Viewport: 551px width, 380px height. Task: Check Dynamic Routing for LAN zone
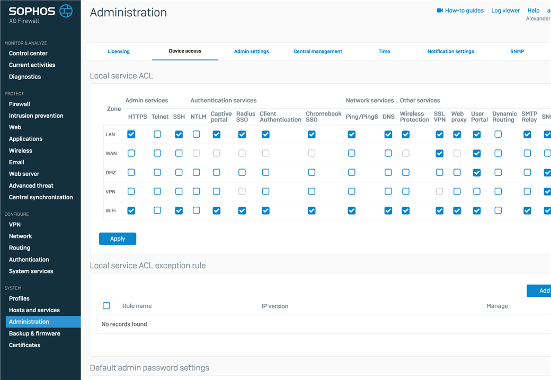[498, 135]
